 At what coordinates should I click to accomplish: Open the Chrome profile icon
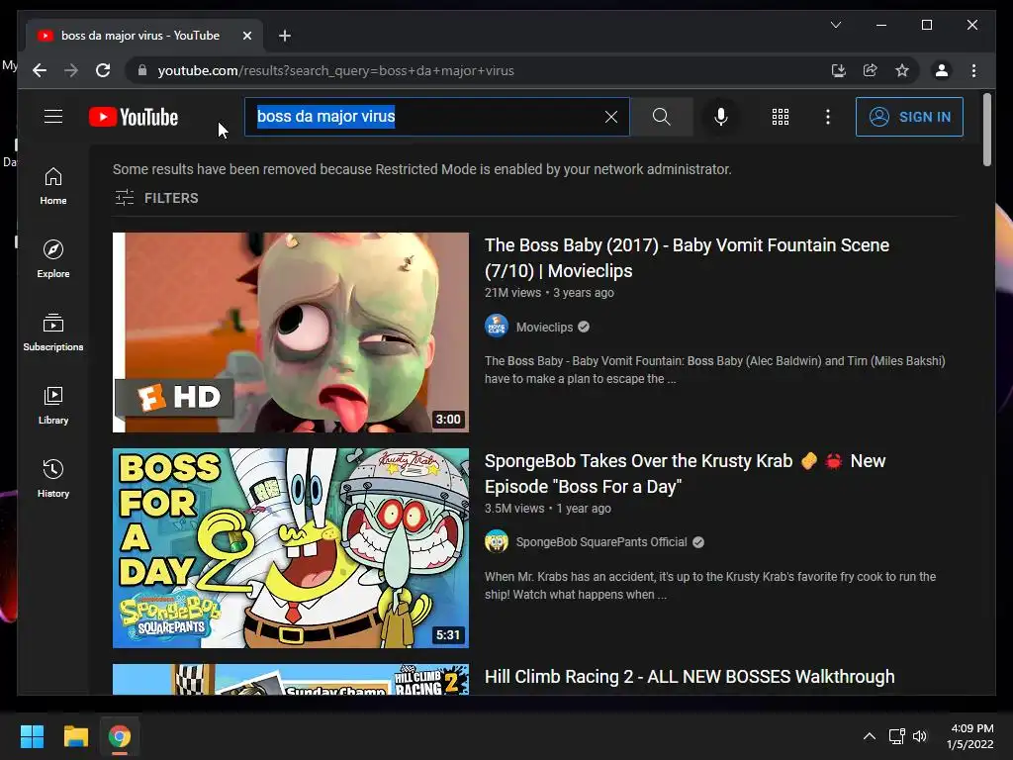[x=942, y=70]
